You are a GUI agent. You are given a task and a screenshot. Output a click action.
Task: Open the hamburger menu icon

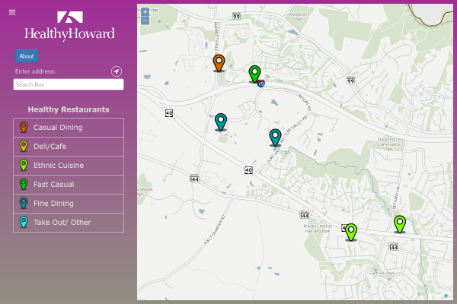coord(12,12)
